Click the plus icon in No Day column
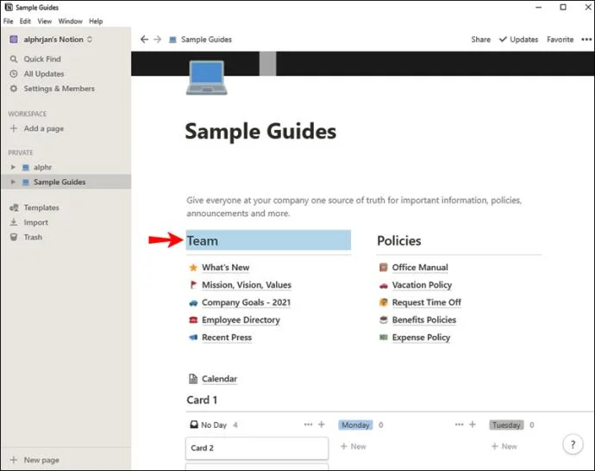595x471 pixels. click(322, 425)
